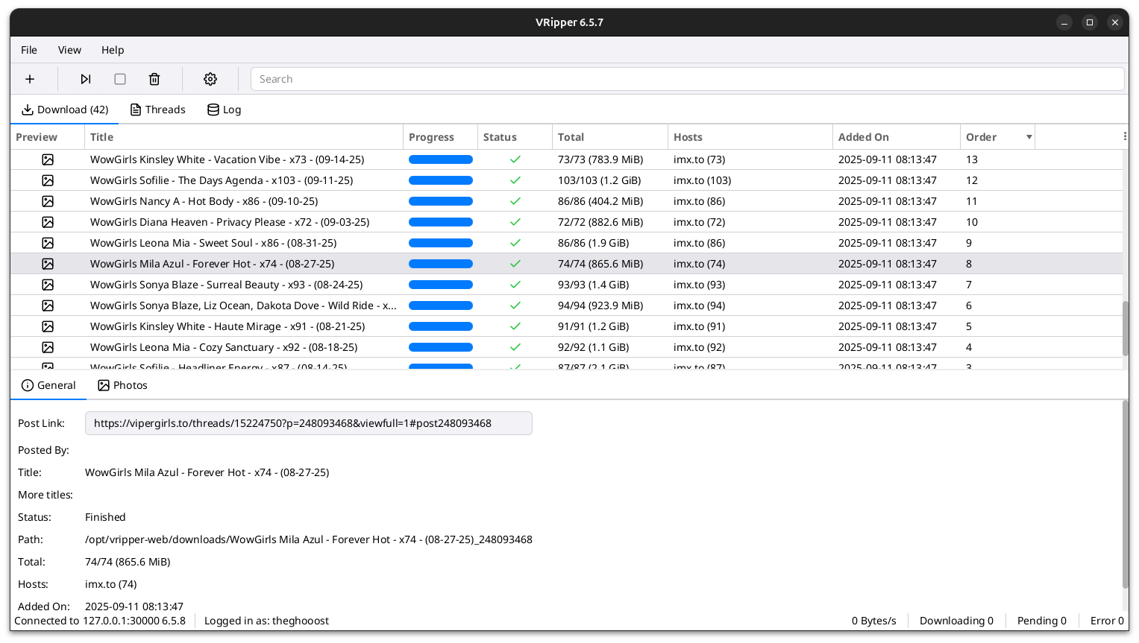
Task: Click preview icon for Leona Mia Sweet Soul
Action: [48, 243]
